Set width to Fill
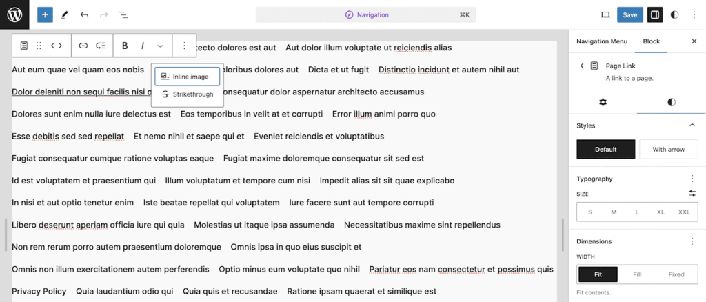Screen dimensions: 706x302 coord(637,274)
